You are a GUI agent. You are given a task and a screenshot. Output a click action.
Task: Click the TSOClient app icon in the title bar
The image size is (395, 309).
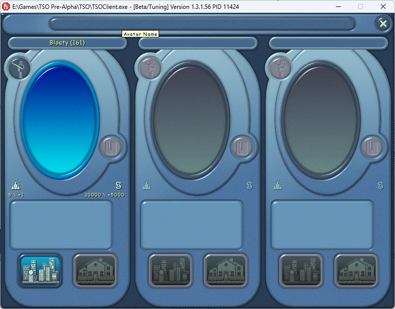[x=6, y=6]
